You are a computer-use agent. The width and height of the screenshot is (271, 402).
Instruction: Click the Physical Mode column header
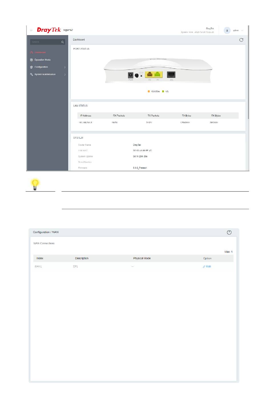[142, 258]
